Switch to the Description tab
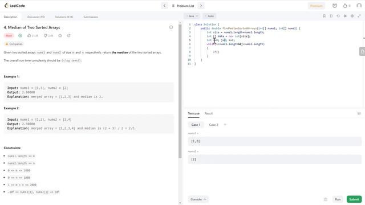Image resolution: width=365 pixels, height=205 pixels. (10, 17)
